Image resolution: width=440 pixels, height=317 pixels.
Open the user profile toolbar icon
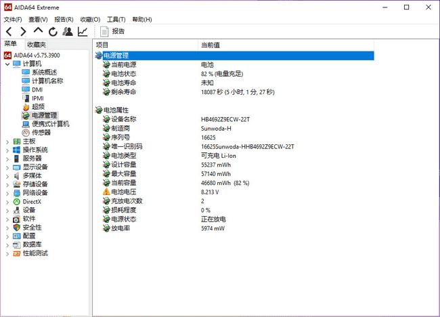tap(68, 31)
